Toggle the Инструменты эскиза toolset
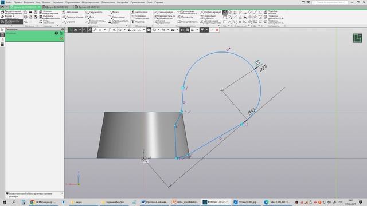The height and width of the screenshot is (206, 367). coord(11,22)
